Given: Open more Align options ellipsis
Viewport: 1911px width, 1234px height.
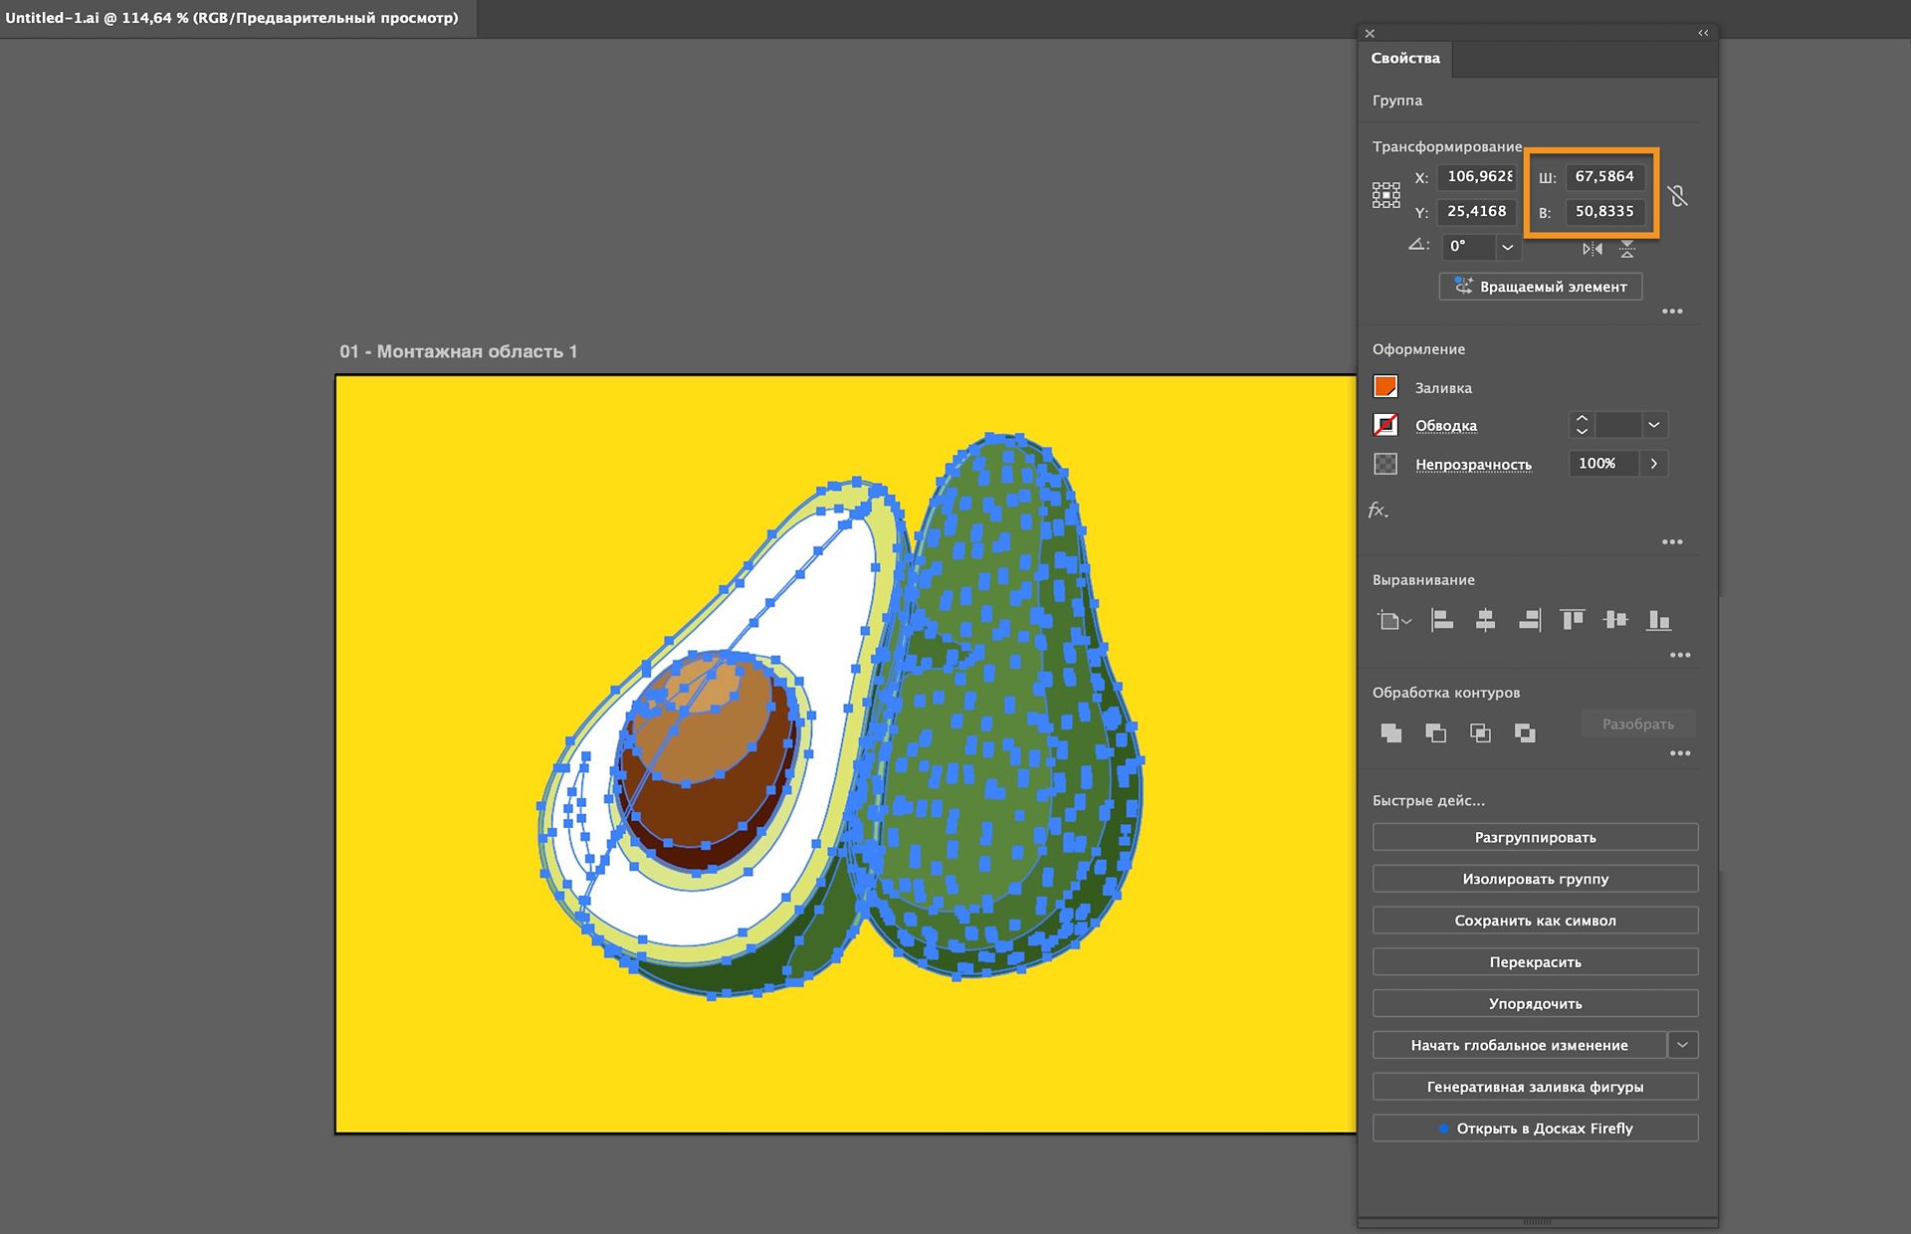Looking at the screenshot, I should tap(1680, 655).
